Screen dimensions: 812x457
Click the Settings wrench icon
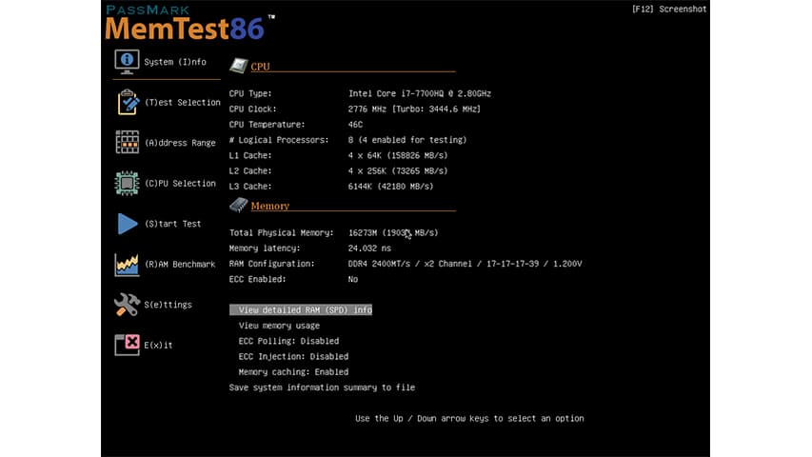pos(127,305)
